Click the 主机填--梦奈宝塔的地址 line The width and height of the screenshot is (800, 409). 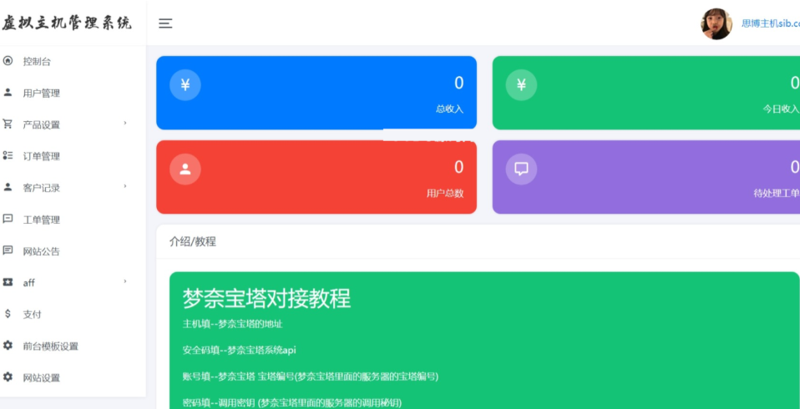(233, 324)
